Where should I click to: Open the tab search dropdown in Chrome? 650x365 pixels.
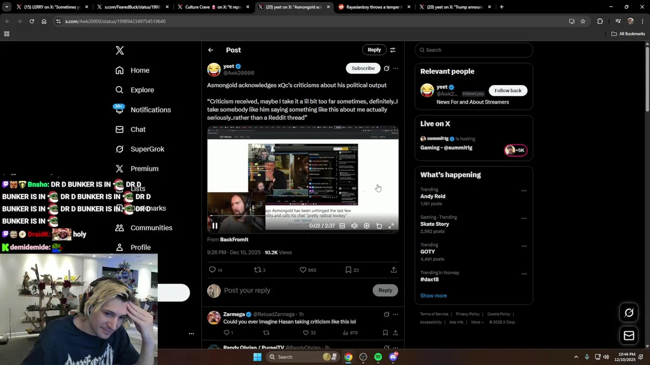(7, 7)
